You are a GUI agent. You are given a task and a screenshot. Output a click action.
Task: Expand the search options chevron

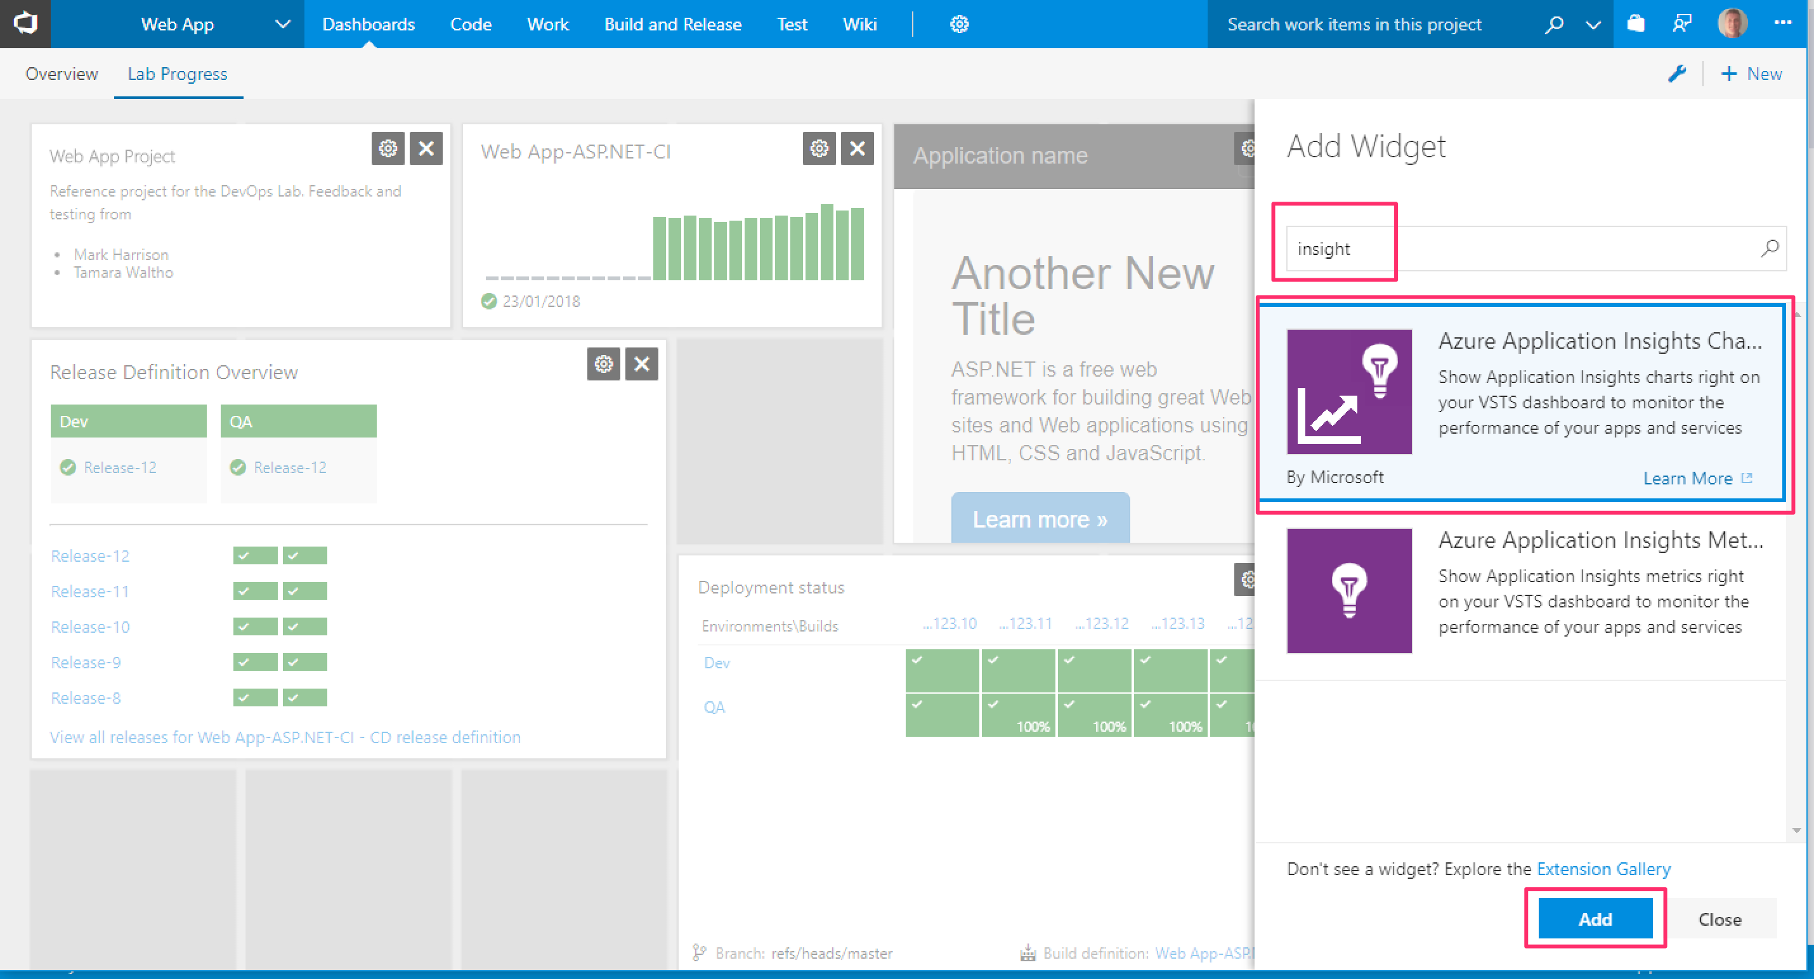1593,25
